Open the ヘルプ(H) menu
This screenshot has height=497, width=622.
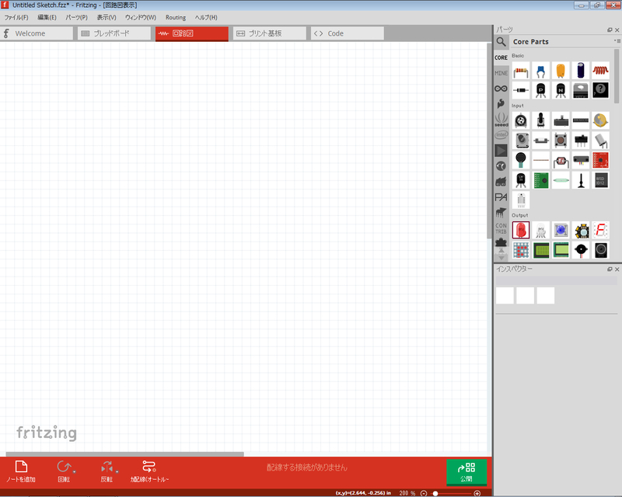point(206,17)
